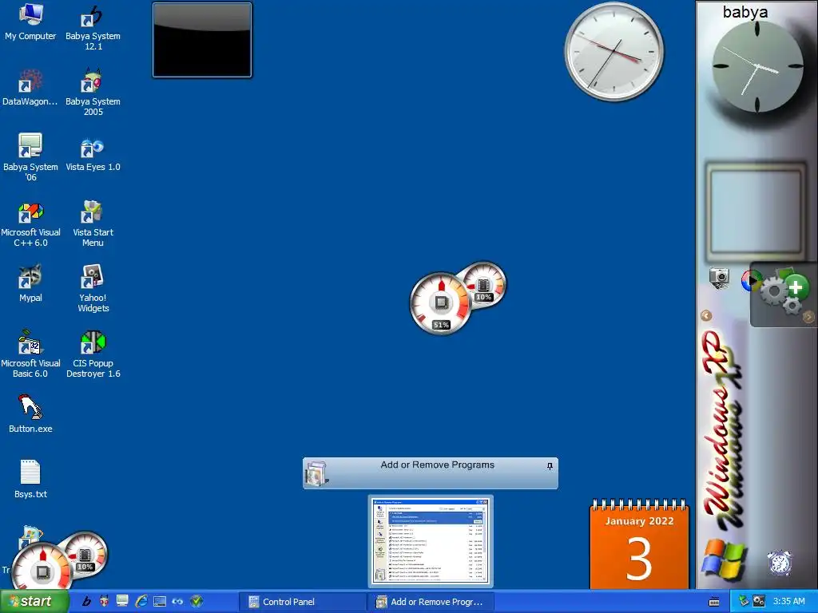Click the 10% memory gauge in desktop center
This screenshot has height=613, width=818.
pyautogui.click(x=485, y=285)
